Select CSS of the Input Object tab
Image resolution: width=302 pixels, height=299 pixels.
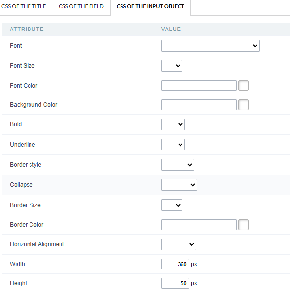click(x=151, y=6)
